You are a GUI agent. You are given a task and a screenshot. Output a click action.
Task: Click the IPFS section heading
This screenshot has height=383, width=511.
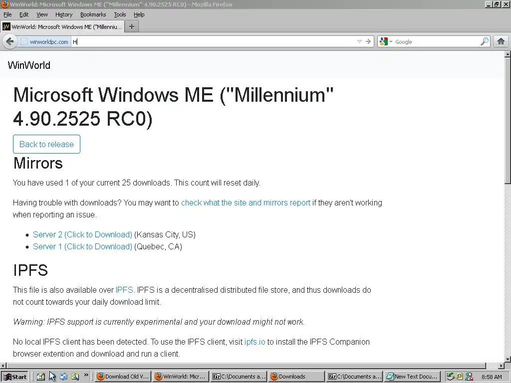(30, 270)
